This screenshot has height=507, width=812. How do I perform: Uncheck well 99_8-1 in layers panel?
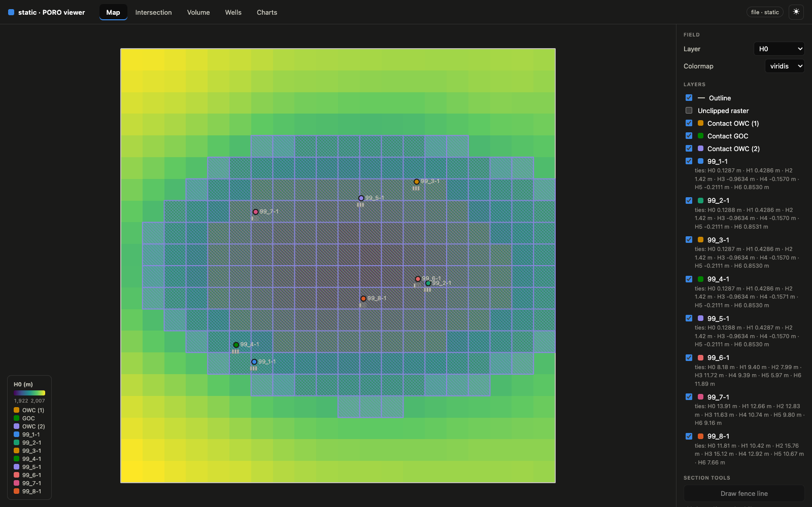(x=689, y=437)
